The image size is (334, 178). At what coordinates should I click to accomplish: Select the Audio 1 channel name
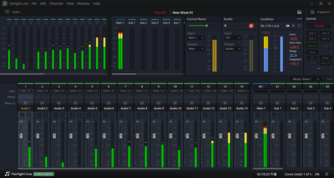[x=26, y=108]
